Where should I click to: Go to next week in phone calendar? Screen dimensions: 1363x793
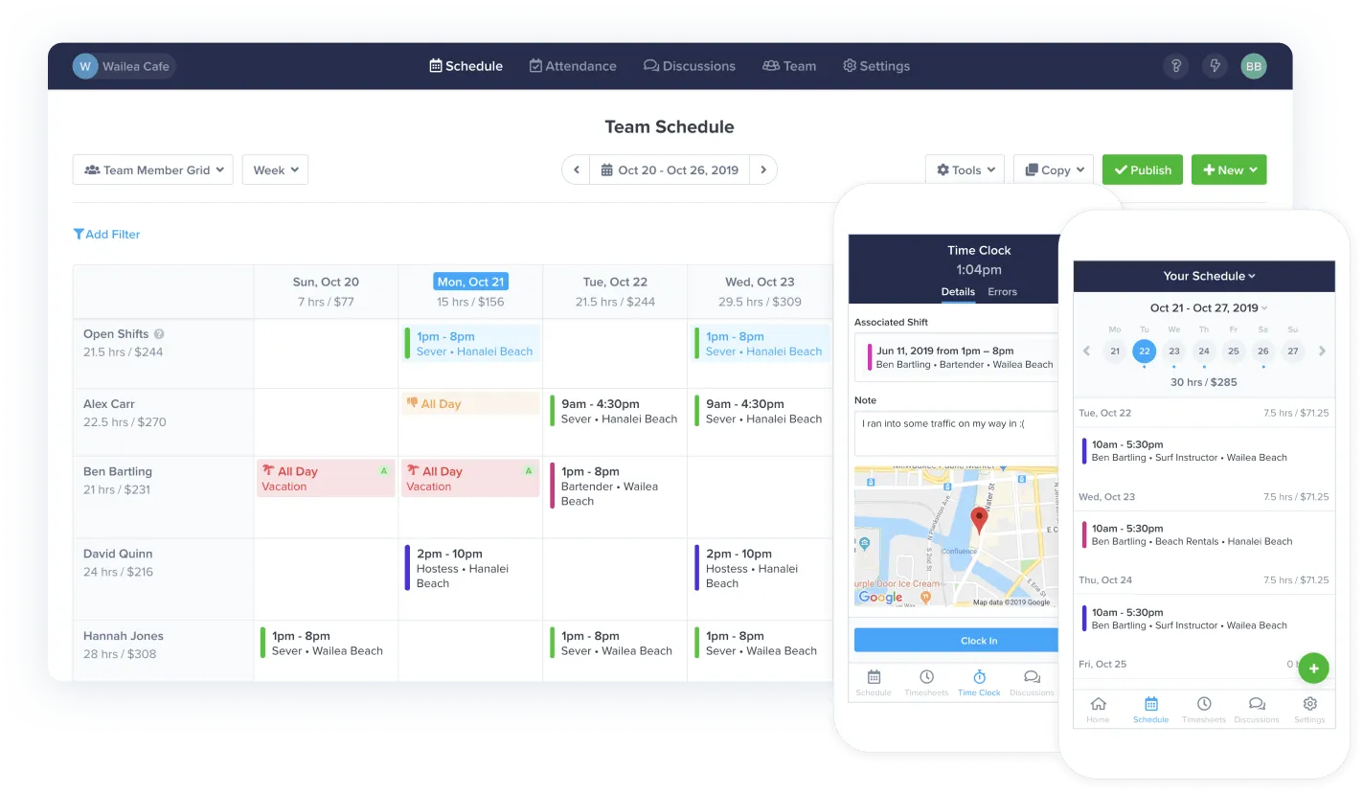(1322, 351)
